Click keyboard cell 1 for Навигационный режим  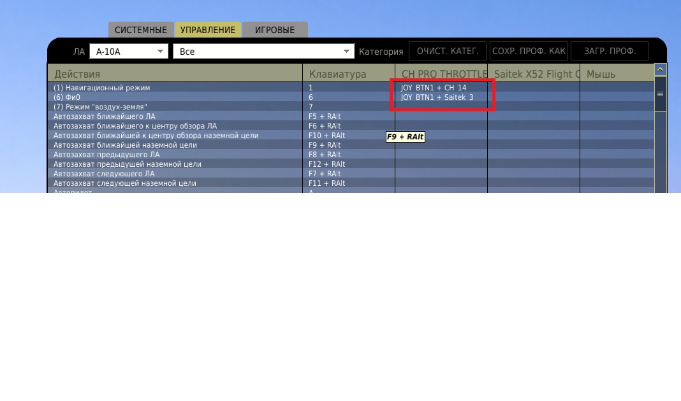click(x=349, y=88)
